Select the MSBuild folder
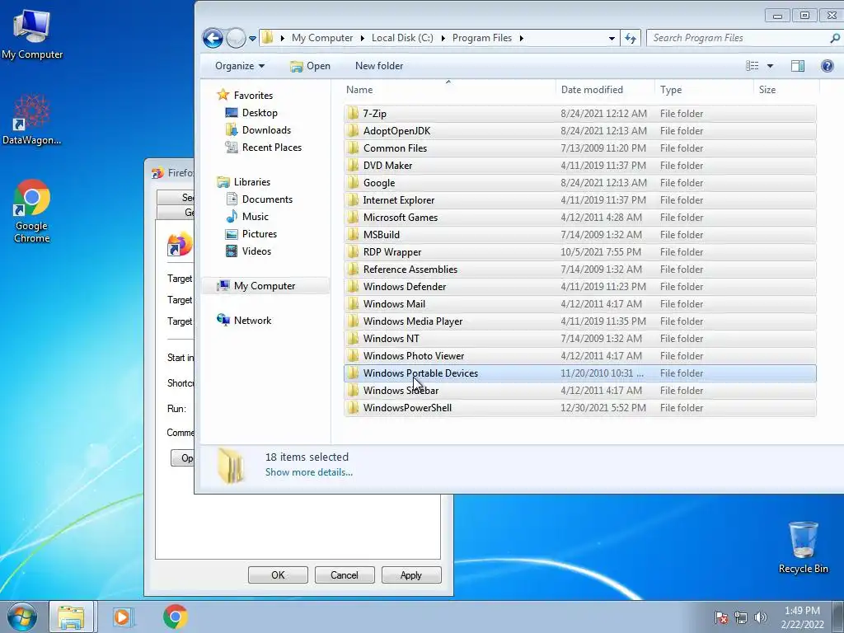Image resolution: width=844 pixels, height=633 pixels. pos(579,235)
